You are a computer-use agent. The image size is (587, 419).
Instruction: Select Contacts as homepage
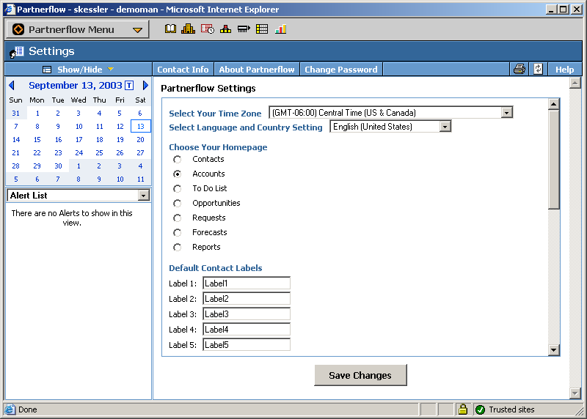(x=177, y=160)
